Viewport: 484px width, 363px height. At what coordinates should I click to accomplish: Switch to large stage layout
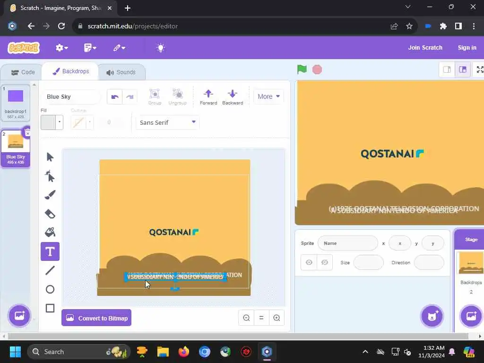463,69
